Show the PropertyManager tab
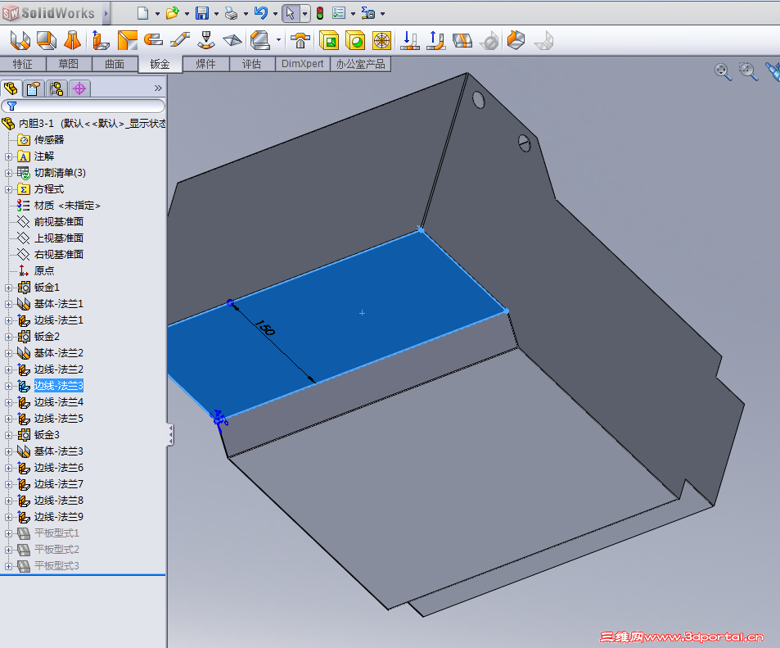The height and width of the screenshot is (648, 780). (x=34, y=88)
